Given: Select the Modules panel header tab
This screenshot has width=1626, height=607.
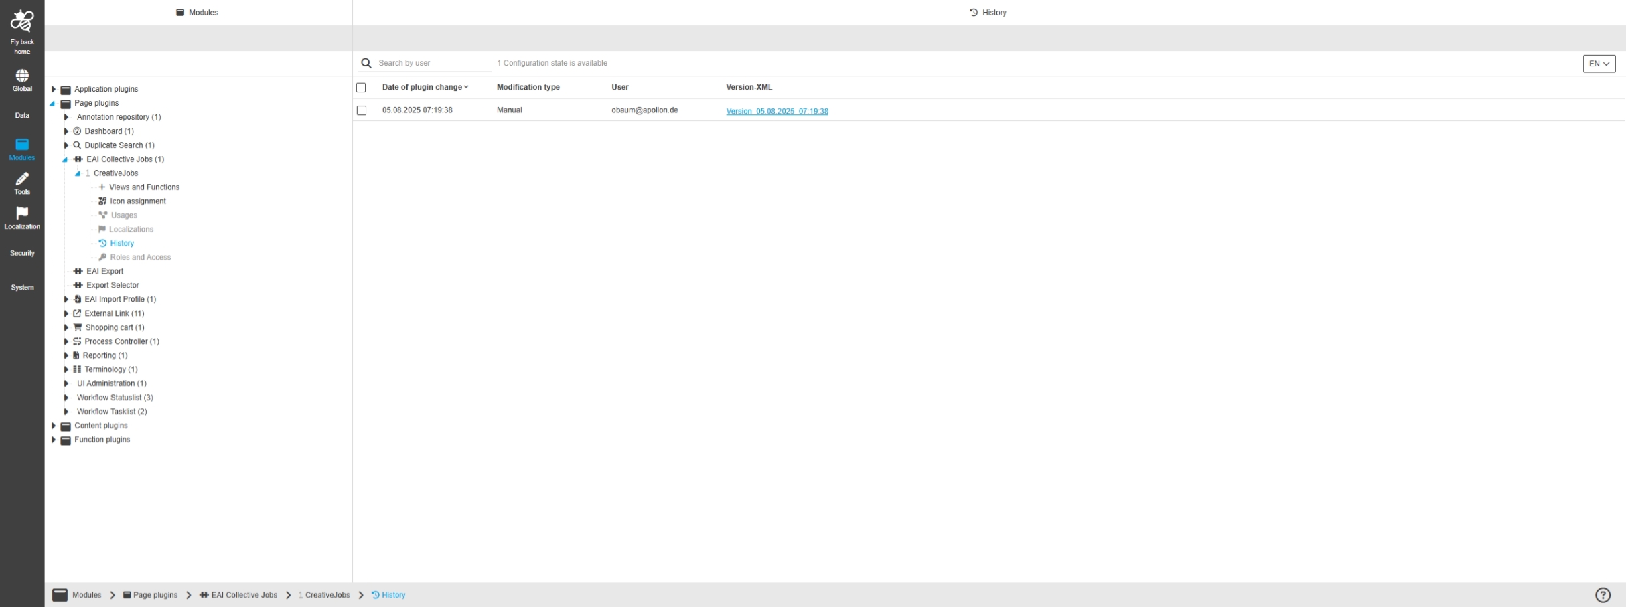Looking at the screenshot, I should coord(198,13).
